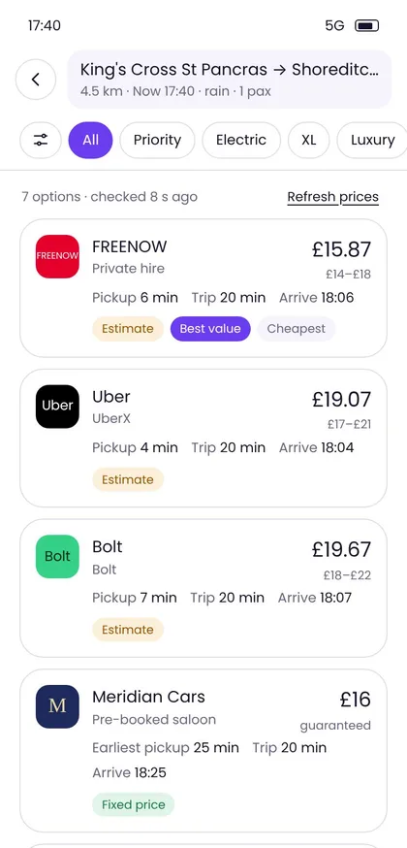
Task: Select the XL filter chip
Action: coord(309,140)
